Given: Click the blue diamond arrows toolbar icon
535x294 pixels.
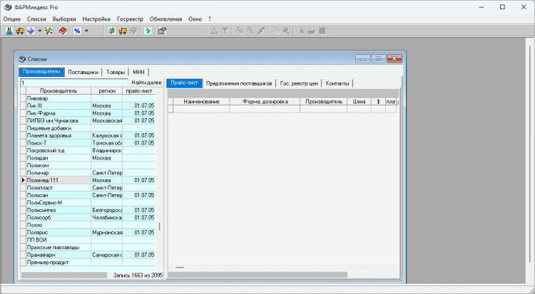Looking at the screenshot, I should 31,31.
